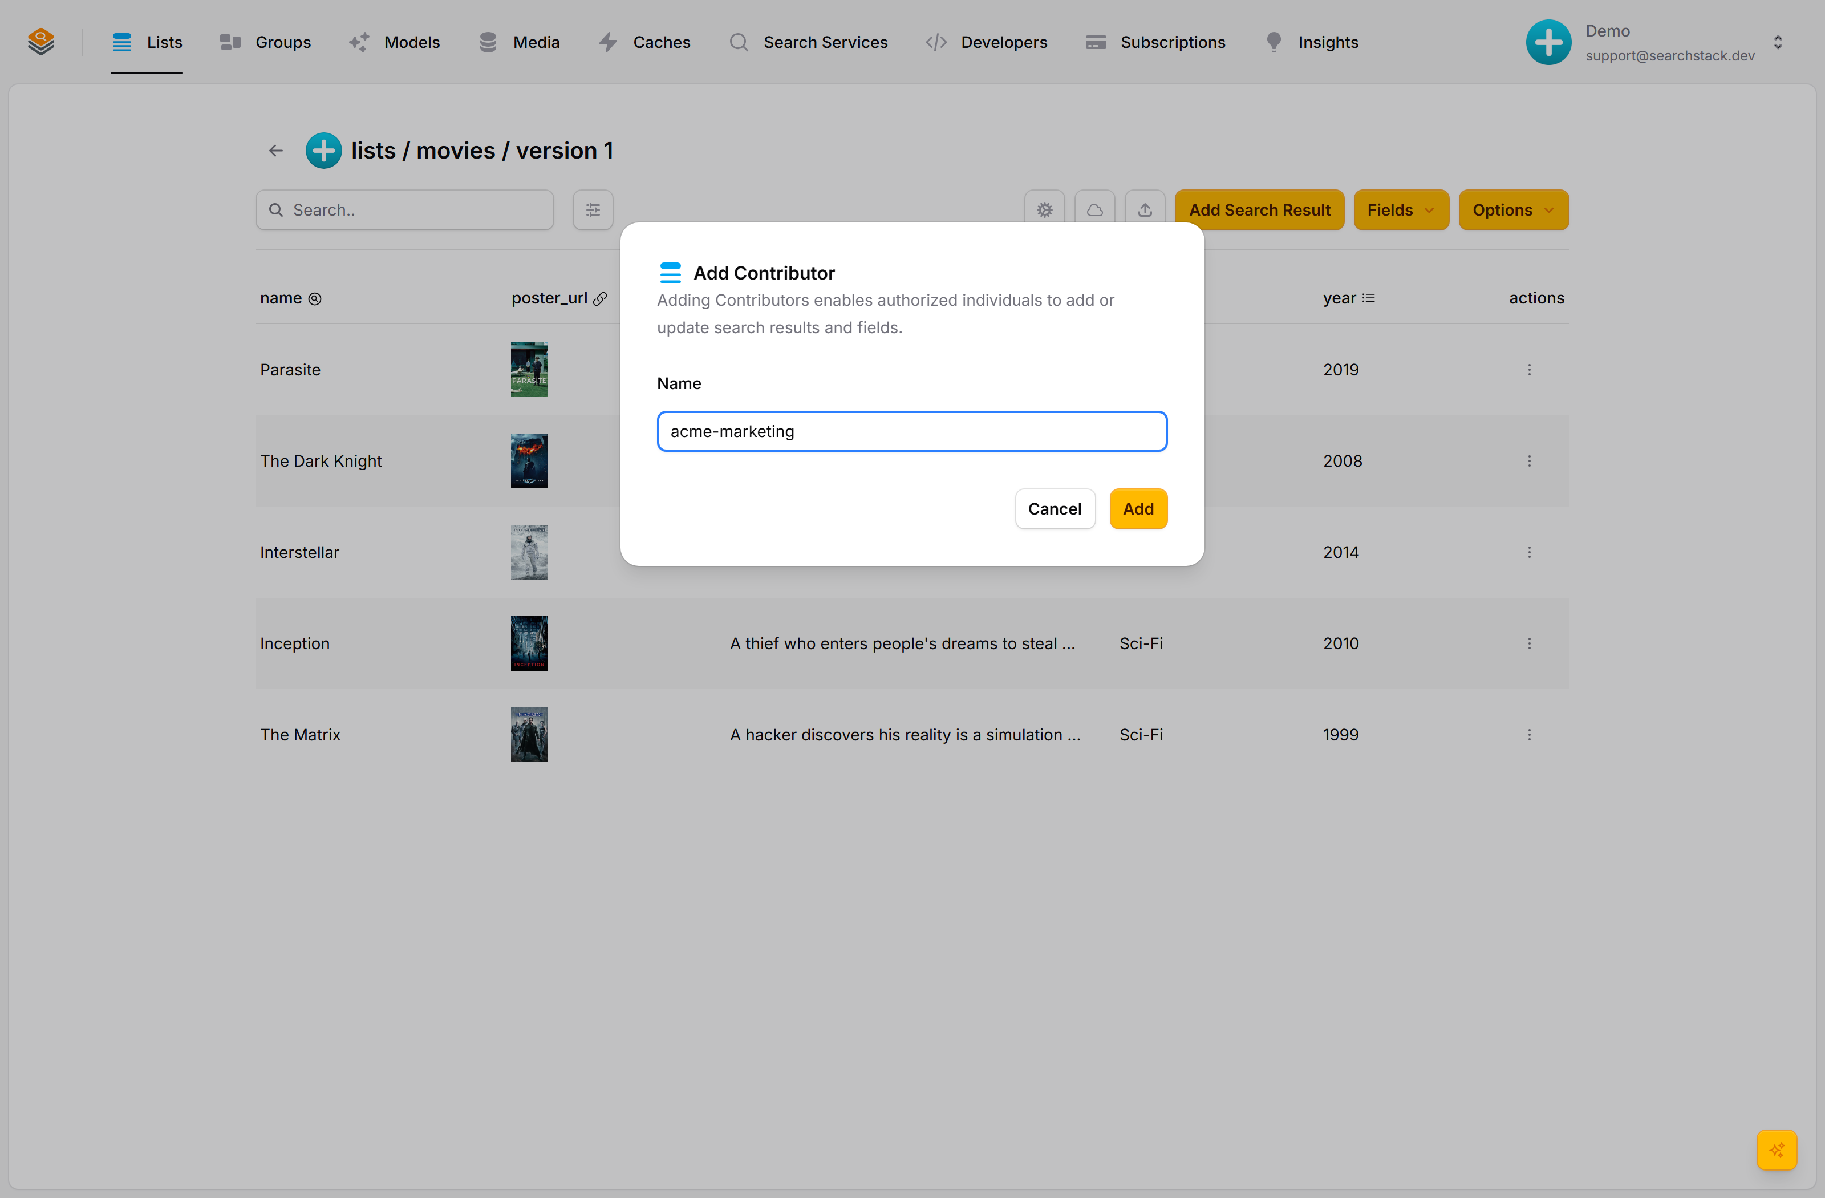1825x1198 pixels.
Task: Click the Interstellar name cell
Action: click(299, 552)
